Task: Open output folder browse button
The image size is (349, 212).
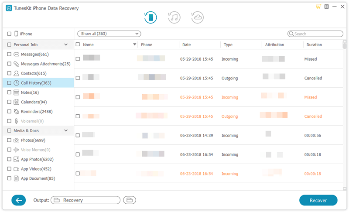Action: (x=130, y=200)
